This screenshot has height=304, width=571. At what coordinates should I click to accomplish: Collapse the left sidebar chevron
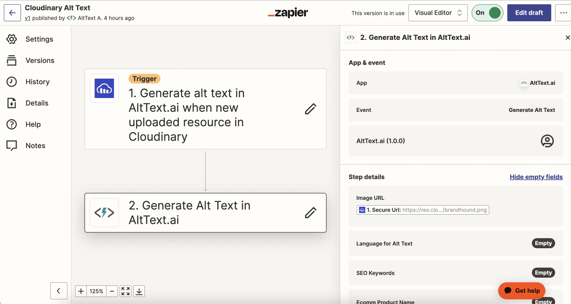tap(59, 291)
